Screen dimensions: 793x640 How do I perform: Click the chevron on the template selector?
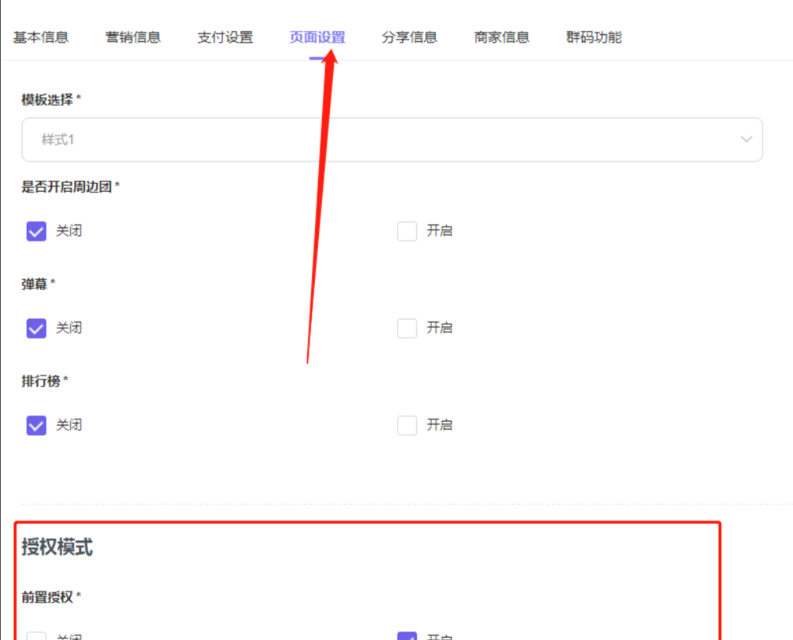click(x=745, y=140)
